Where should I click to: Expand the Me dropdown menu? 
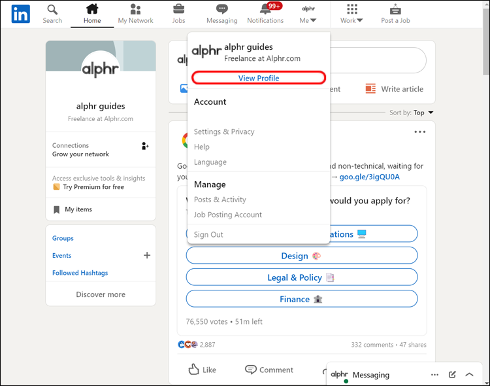click(308, 20)
